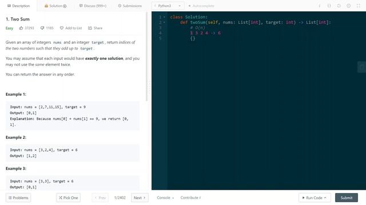Click the '1. Two Sum' problem title
This screenshot has width=366, height=205.
pyautogui.click(x=18, y=19)
